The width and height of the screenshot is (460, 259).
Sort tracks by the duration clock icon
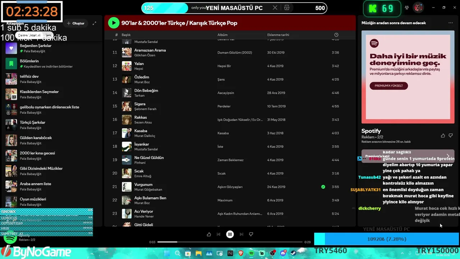[336, 35]
